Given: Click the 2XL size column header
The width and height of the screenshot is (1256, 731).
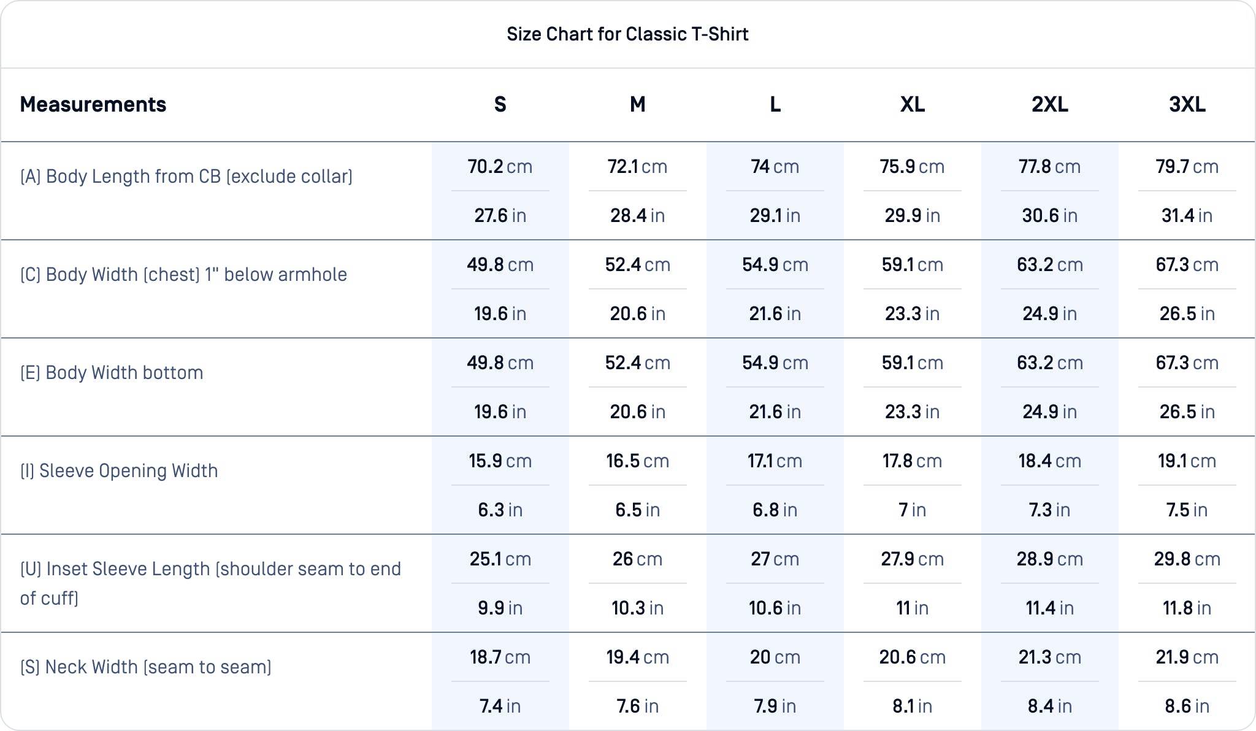Looking at the screenshot, I should point(1050,105).
